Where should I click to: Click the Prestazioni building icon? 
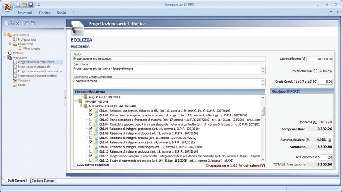click(9, 57)
